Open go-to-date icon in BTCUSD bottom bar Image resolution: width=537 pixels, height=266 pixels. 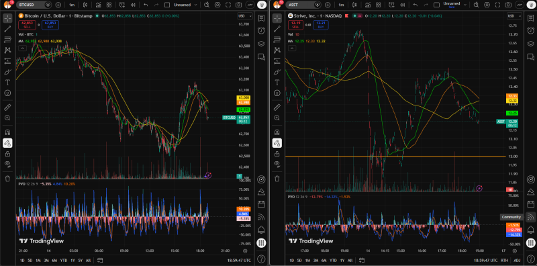click(100, 260)
